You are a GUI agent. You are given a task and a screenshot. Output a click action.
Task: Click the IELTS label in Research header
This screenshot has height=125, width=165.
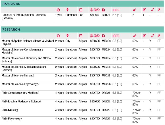click(116, 36)
